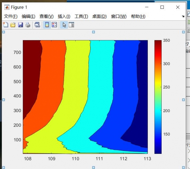Print the figure with the printer icon
Screen dimensions: 190x169
tap(28, 25)
